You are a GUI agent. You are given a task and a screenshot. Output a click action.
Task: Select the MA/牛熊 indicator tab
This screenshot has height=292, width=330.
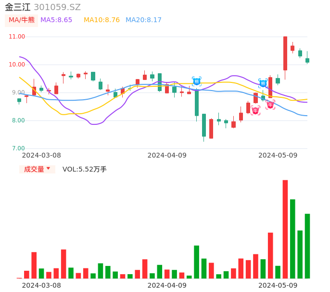click(x=21, y=20)
